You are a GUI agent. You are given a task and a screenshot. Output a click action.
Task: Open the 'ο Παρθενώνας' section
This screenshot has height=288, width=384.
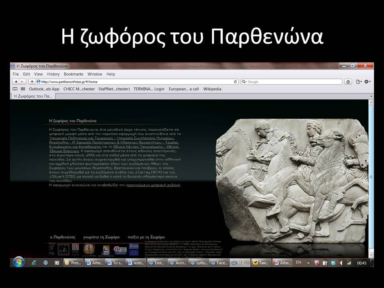(63, 237)
